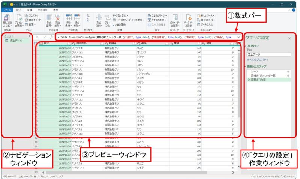The height and width of the screenshot is (179, 300).
Task: Open the クエリの追加 dropdown
Action: point(157,20)
